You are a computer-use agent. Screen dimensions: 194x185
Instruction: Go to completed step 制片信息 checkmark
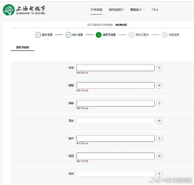point(68,35)
